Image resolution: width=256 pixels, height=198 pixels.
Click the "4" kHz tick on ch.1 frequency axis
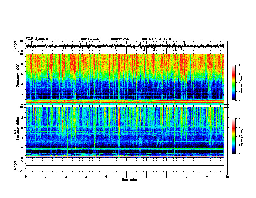pyautogui.click(x=23, y=84)
